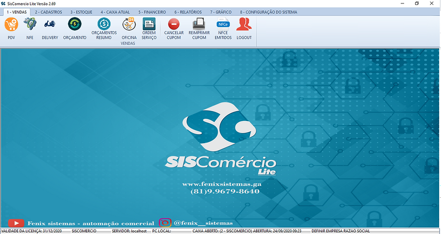Click Fenix sistemas automação comercial text
Screen dimensions: 441x234
pos(91,224)
